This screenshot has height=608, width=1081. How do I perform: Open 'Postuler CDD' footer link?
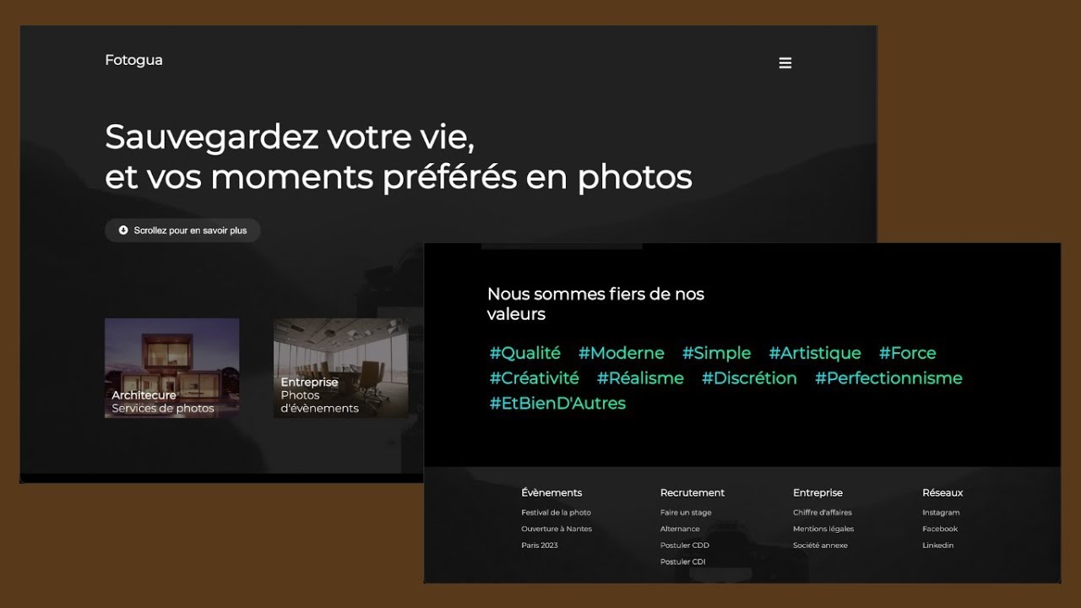[685, 546]
